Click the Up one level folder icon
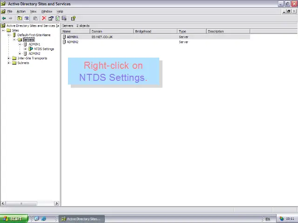Screen dimensions: 298x223 (x=20, y=19)
